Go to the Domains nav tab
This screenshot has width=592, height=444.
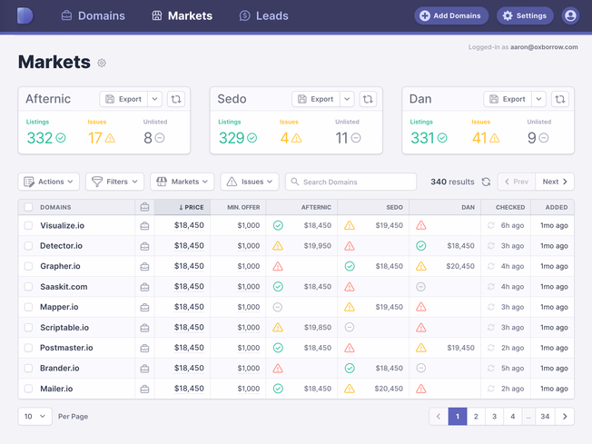[x=93, y=15]
